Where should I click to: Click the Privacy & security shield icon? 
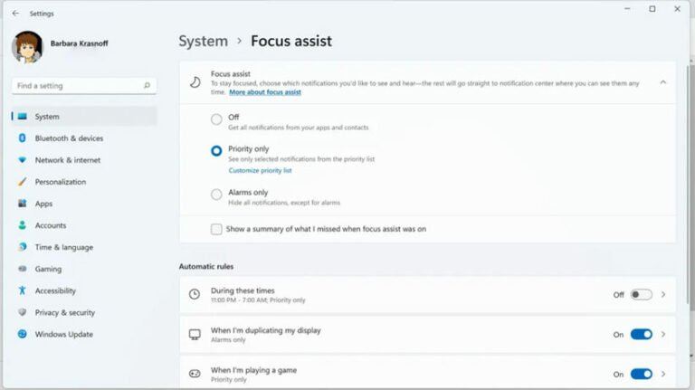click(x=22, y=312)
